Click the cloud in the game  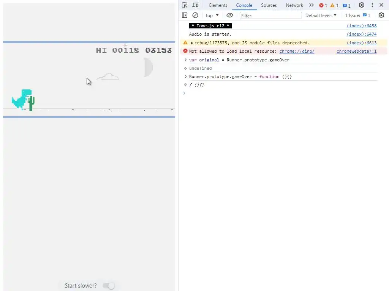tap(108, 77)
